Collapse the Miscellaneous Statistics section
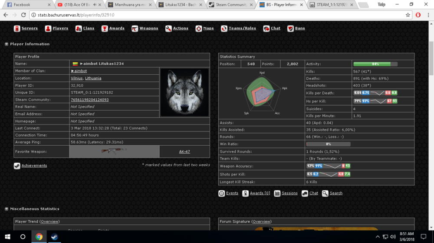This screenshot has height=243, width=434. click(7, 209)
